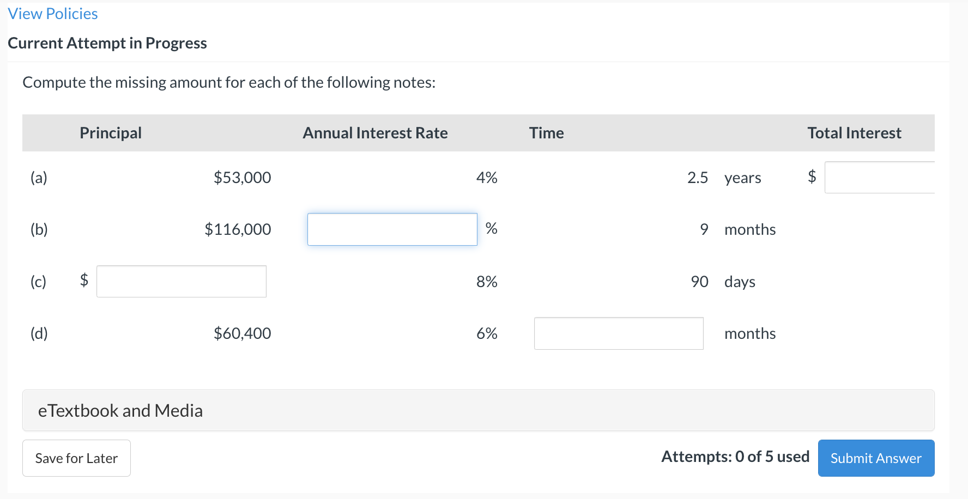968x499 pixels.
Task: Click the Submit Answer button
Action: (875, 458)
